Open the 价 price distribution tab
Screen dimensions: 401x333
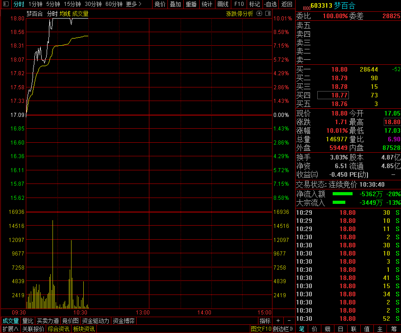click(x=315, y=329)
